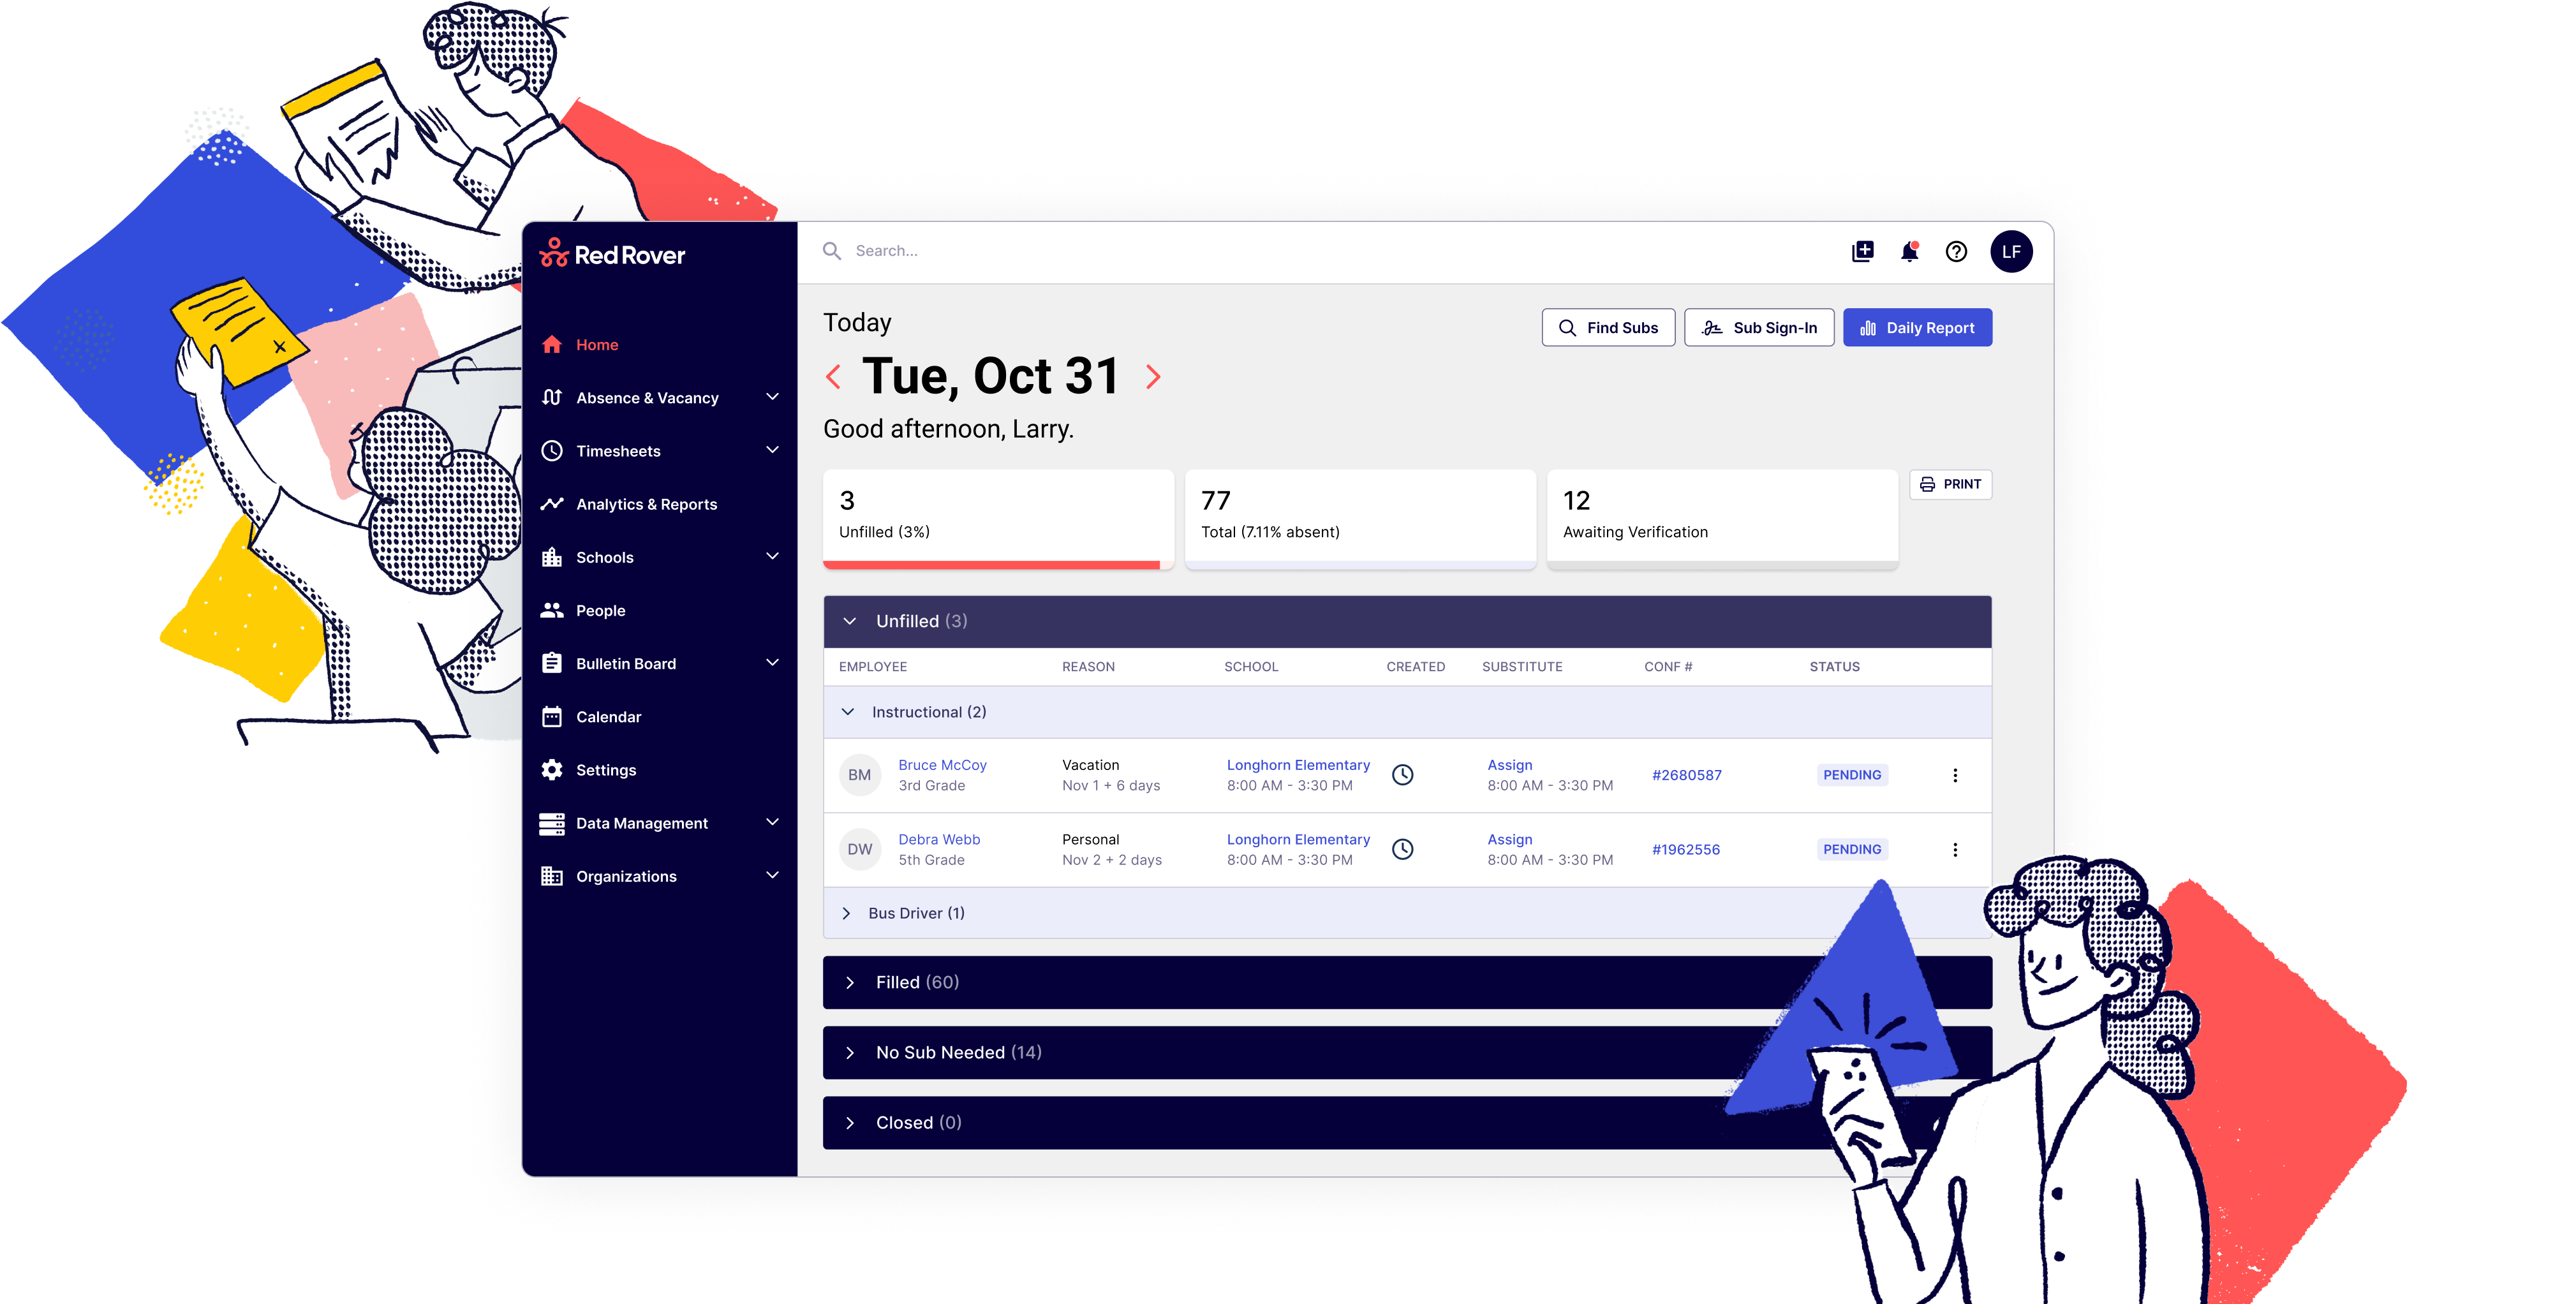Toggle Absence & Vacancy dropdown arrow

[x=778, y=397]
